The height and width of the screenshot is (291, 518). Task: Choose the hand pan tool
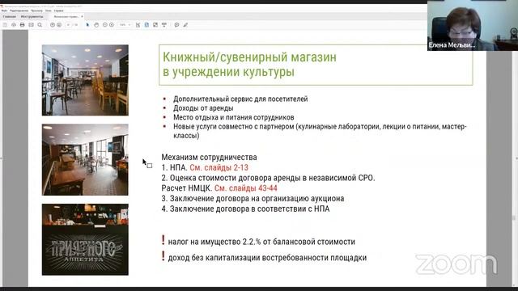tap(96, 25)
